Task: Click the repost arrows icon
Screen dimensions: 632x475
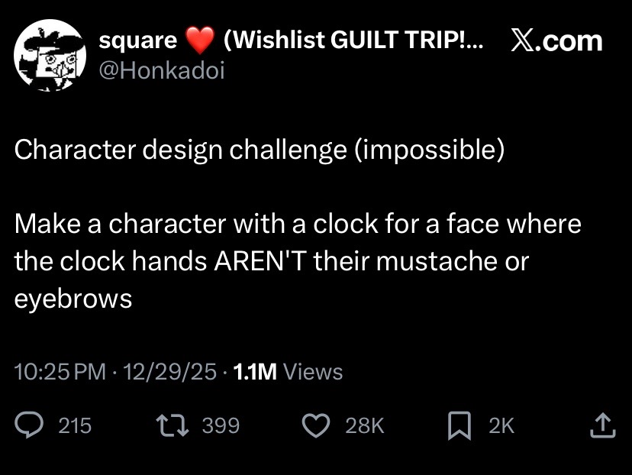Action: click(173, 425)
